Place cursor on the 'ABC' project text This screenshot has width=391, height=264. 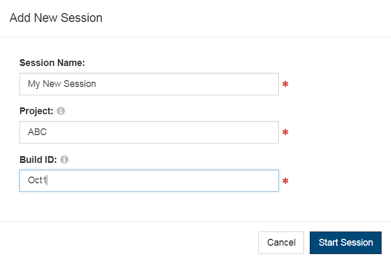click(x=37, y=132)
